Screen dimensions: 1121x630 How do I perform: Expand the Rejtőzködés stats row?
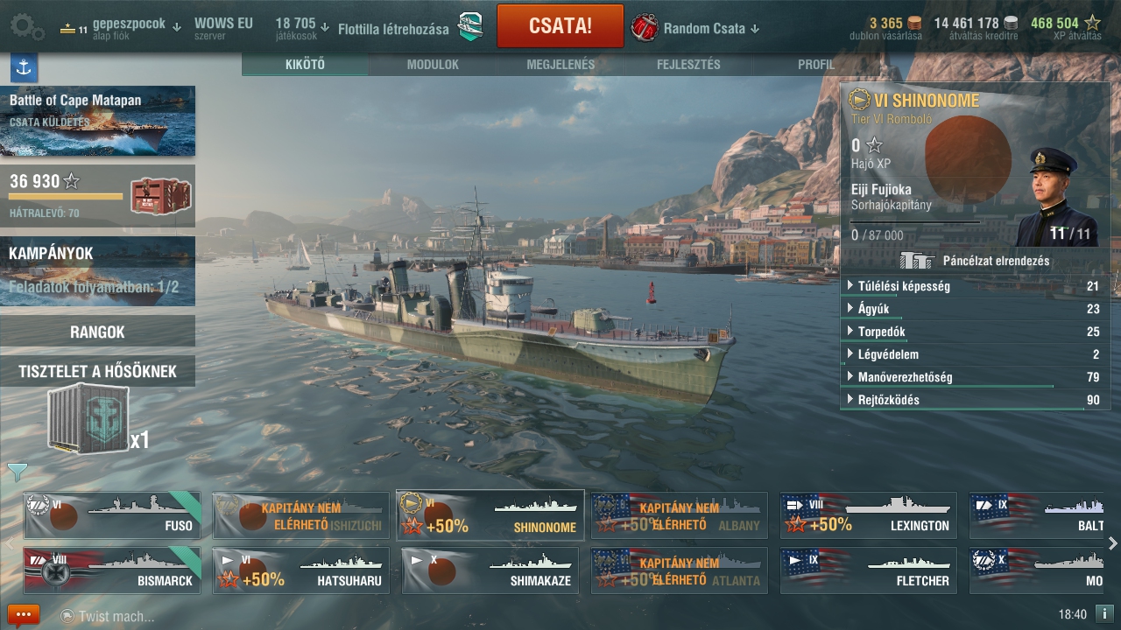975,400
